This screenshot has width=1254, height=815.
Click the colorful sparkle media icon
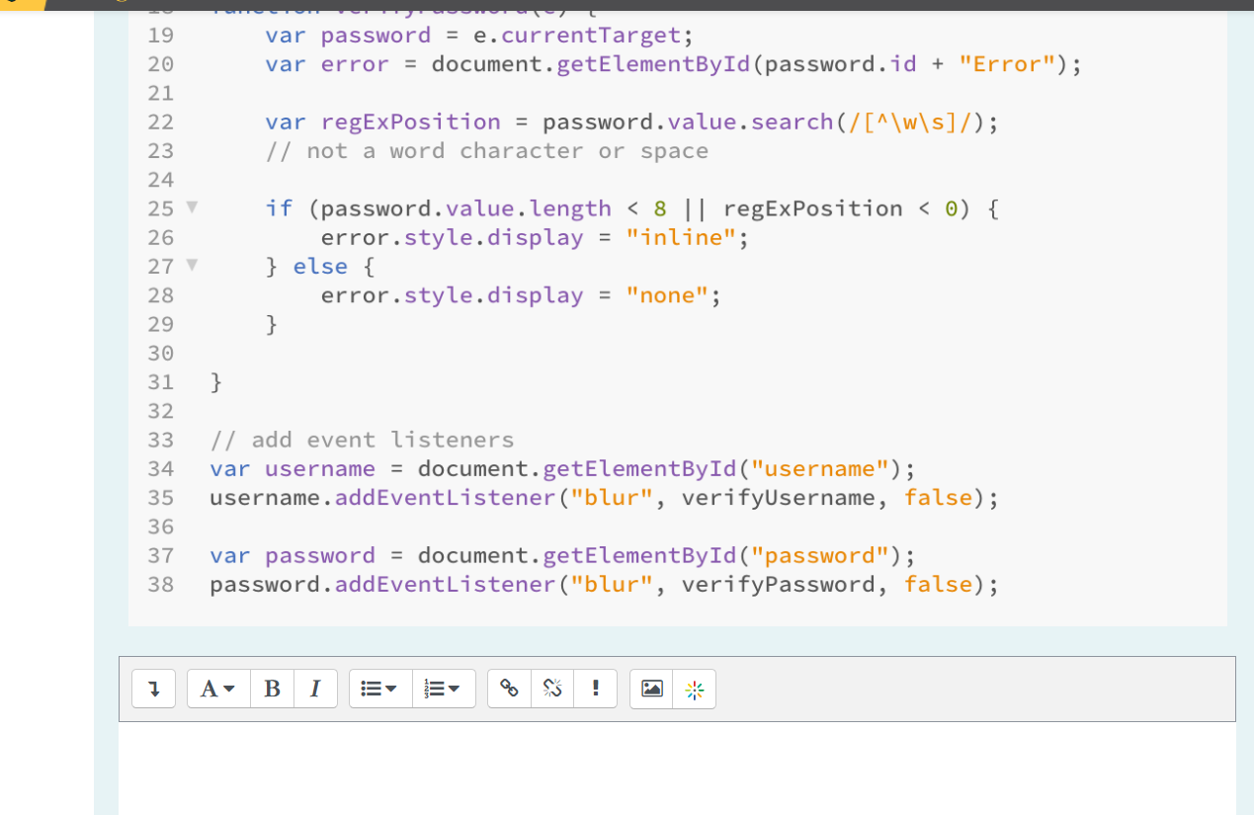click(x=695, y=689)
